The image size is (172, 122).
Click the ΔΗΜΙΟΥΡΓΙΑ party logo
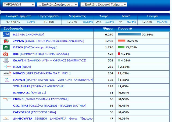coord(6,119)
